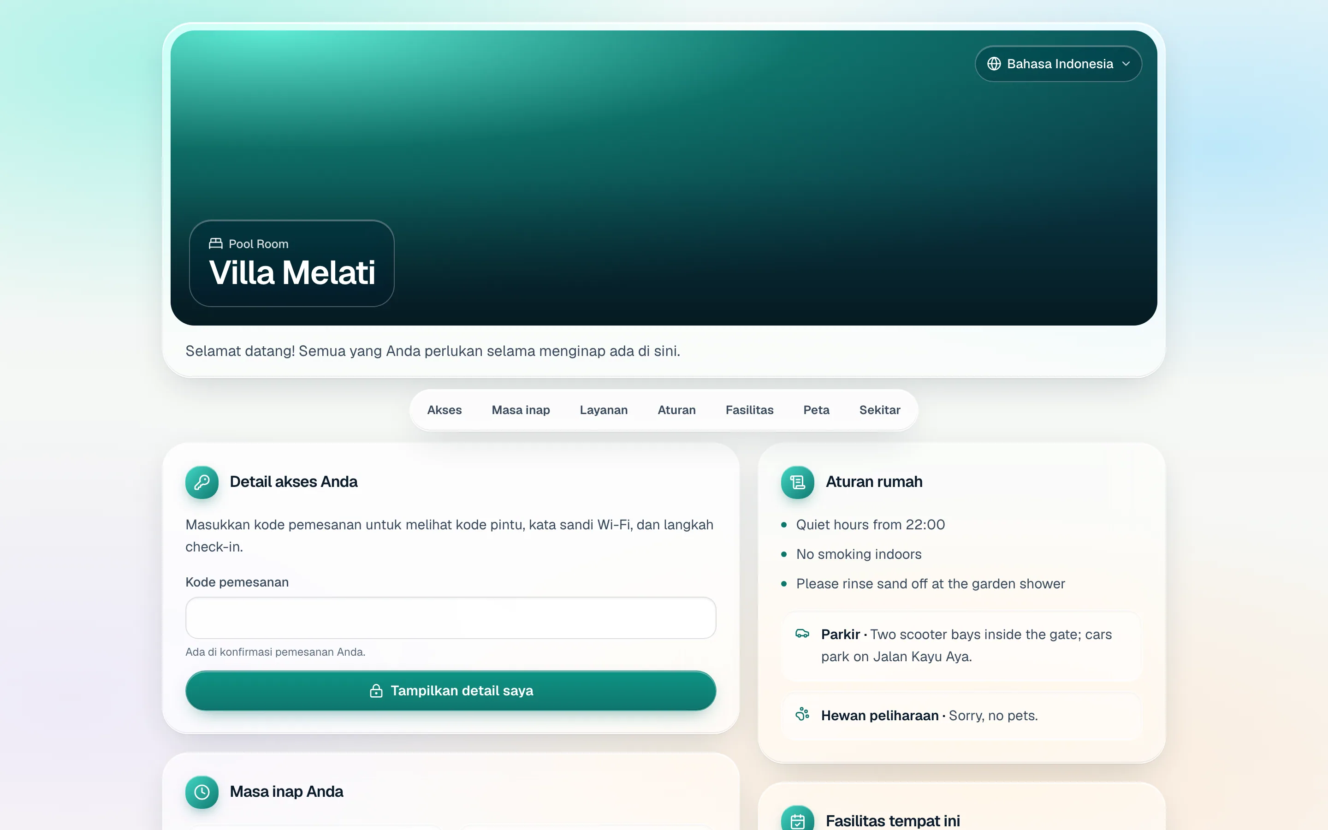Click the 'Kode pemesanan' field label
Viewport: 1328px width, 830px height.
pyautogui.click(x=237, y=582)
